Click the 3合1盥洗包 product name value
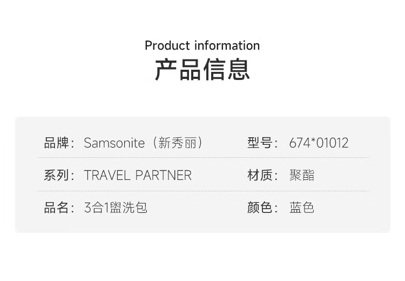This screenshot has height=281, width=405. pyautogui.click(x=116, y=208)
